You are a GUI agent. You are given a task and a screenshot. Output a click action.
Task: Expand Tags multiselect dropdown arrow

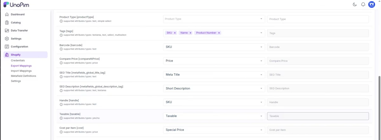261,33
